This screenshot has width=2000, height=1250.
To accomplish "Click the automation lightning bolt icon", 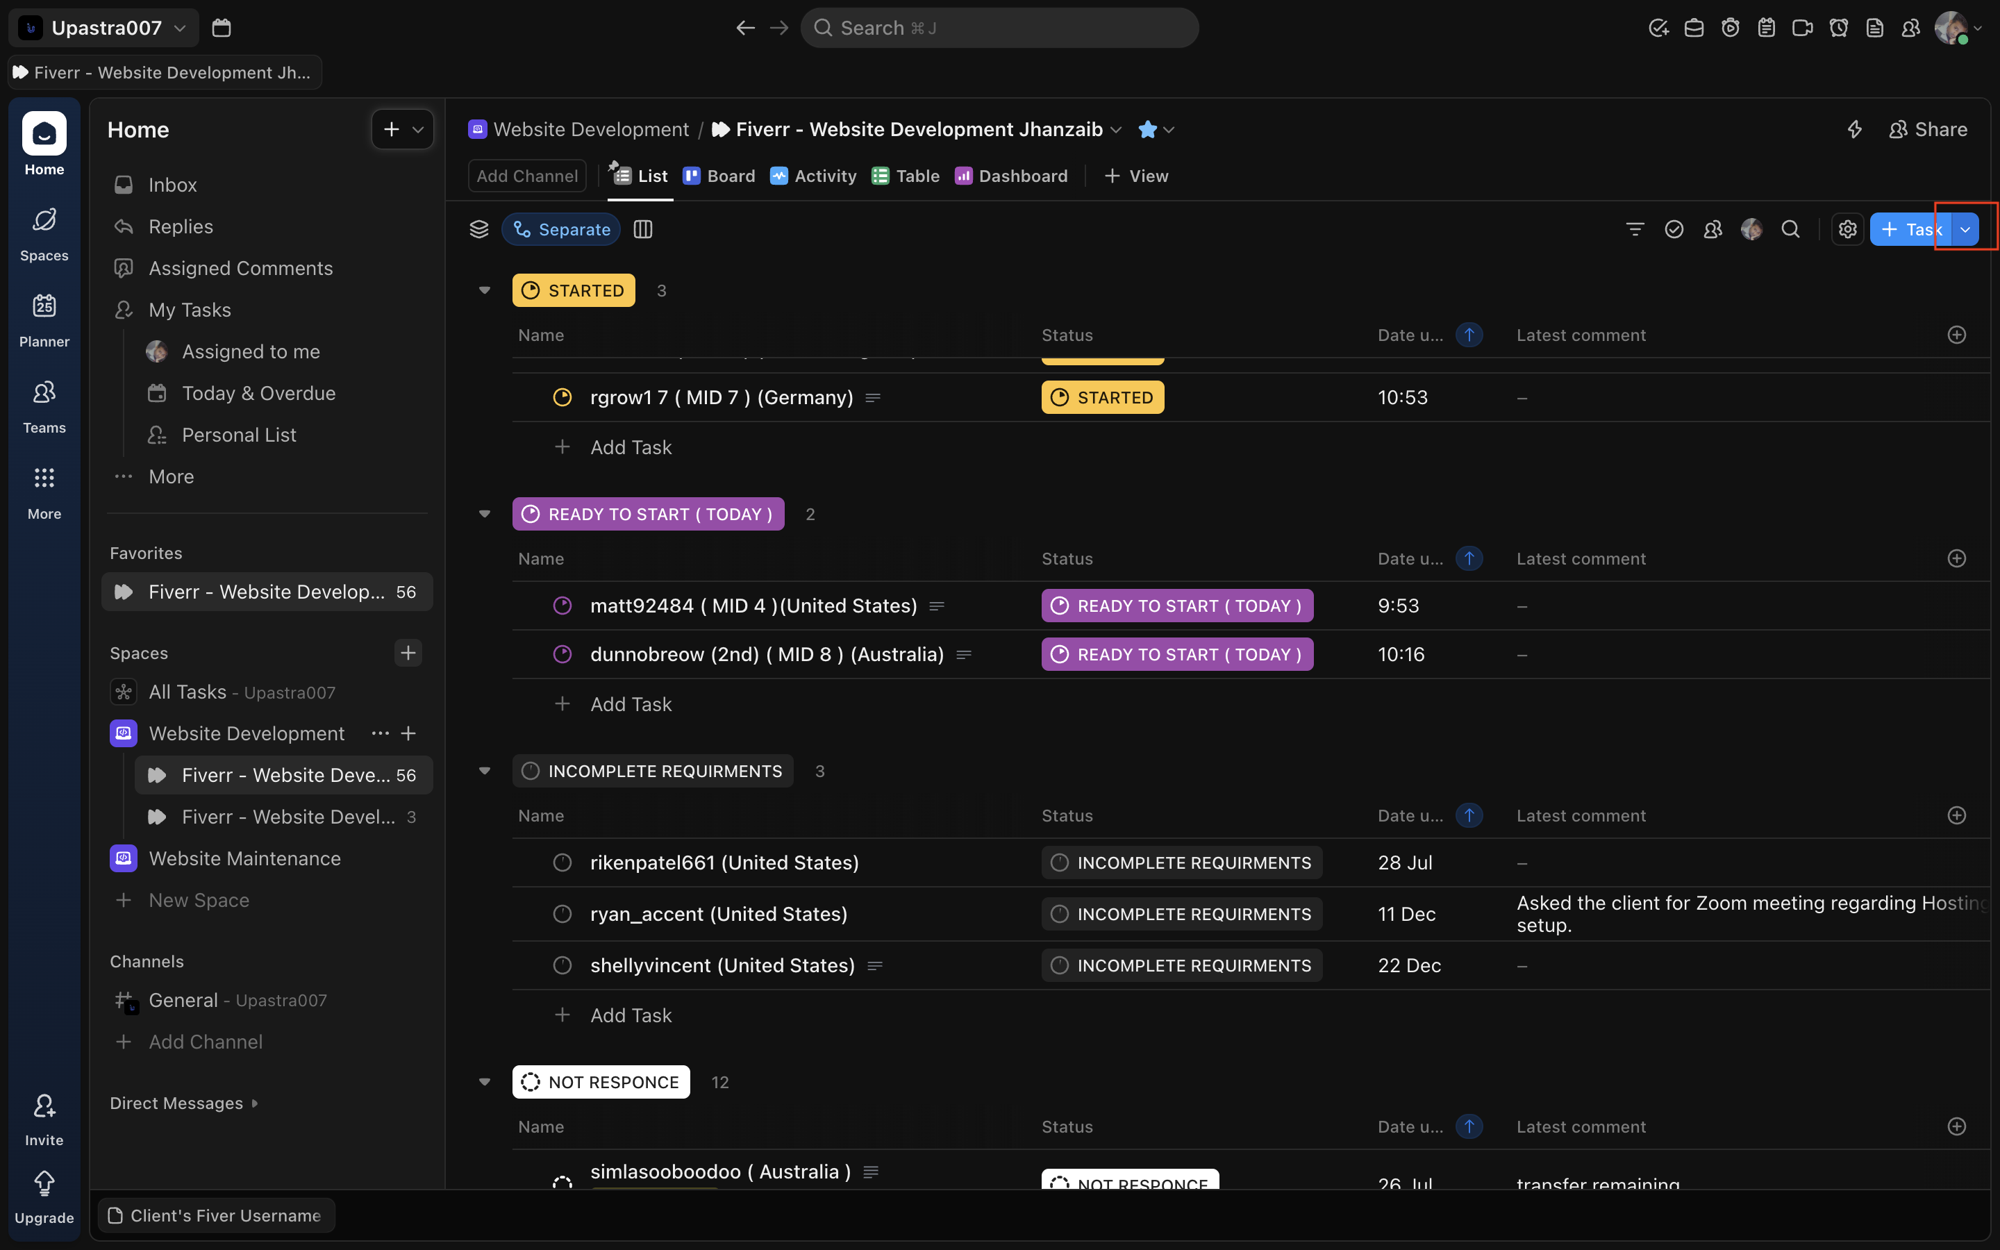I will [x=1855, y=130].
